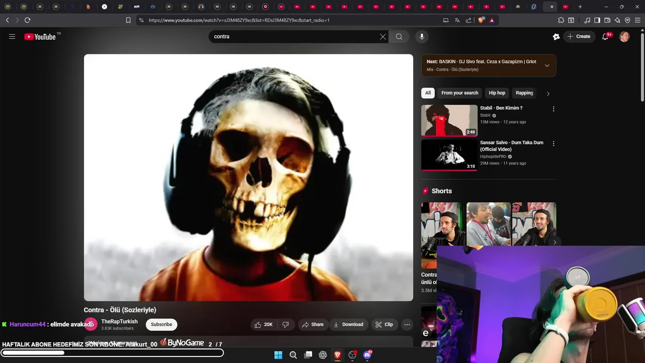
Task: Subscribe to TheRapTurkish channel
Action: [161, 325]
